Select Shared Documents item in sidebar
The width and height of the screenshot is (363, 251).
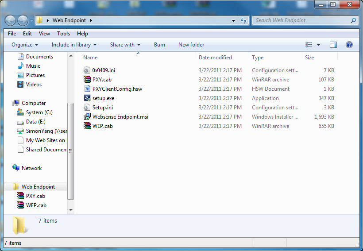(42, 149)
